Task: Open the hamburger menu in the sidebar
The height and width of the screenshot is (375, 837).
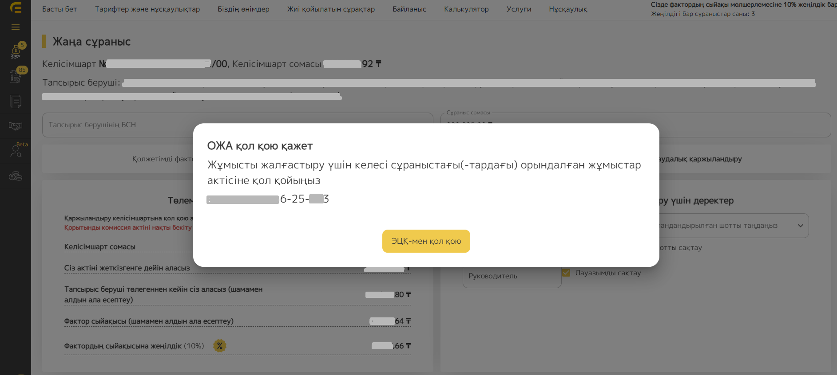Action: [16, 27]
